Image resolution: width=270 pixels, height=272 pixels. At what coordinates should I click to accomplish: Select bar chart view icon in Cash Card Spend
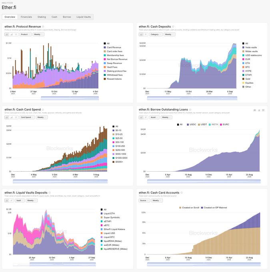7,117
